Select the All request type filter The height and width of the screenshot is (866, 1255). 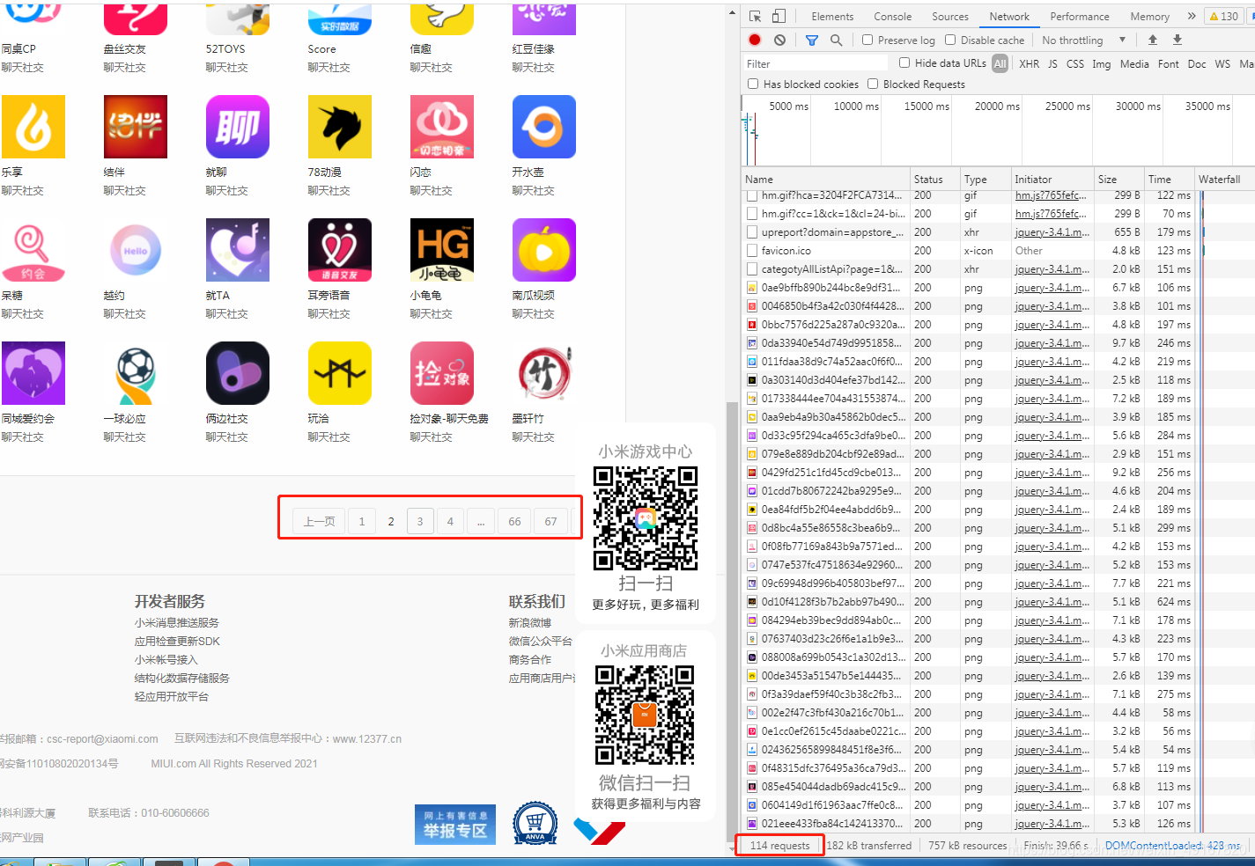pyautogui.click(x=1000, y=63)
